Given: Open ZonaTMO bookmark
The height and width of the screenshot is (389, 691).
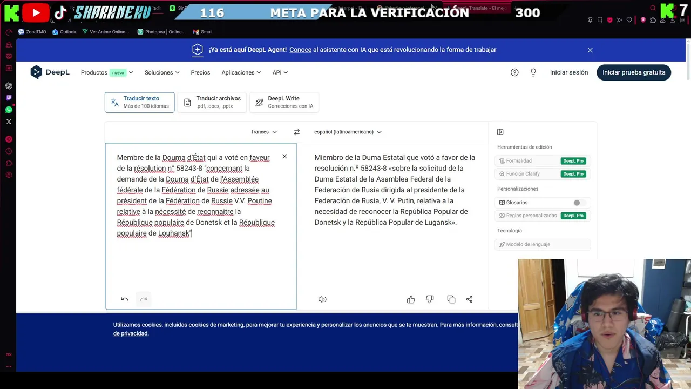Looking at the screenshot, I should 32,32.
